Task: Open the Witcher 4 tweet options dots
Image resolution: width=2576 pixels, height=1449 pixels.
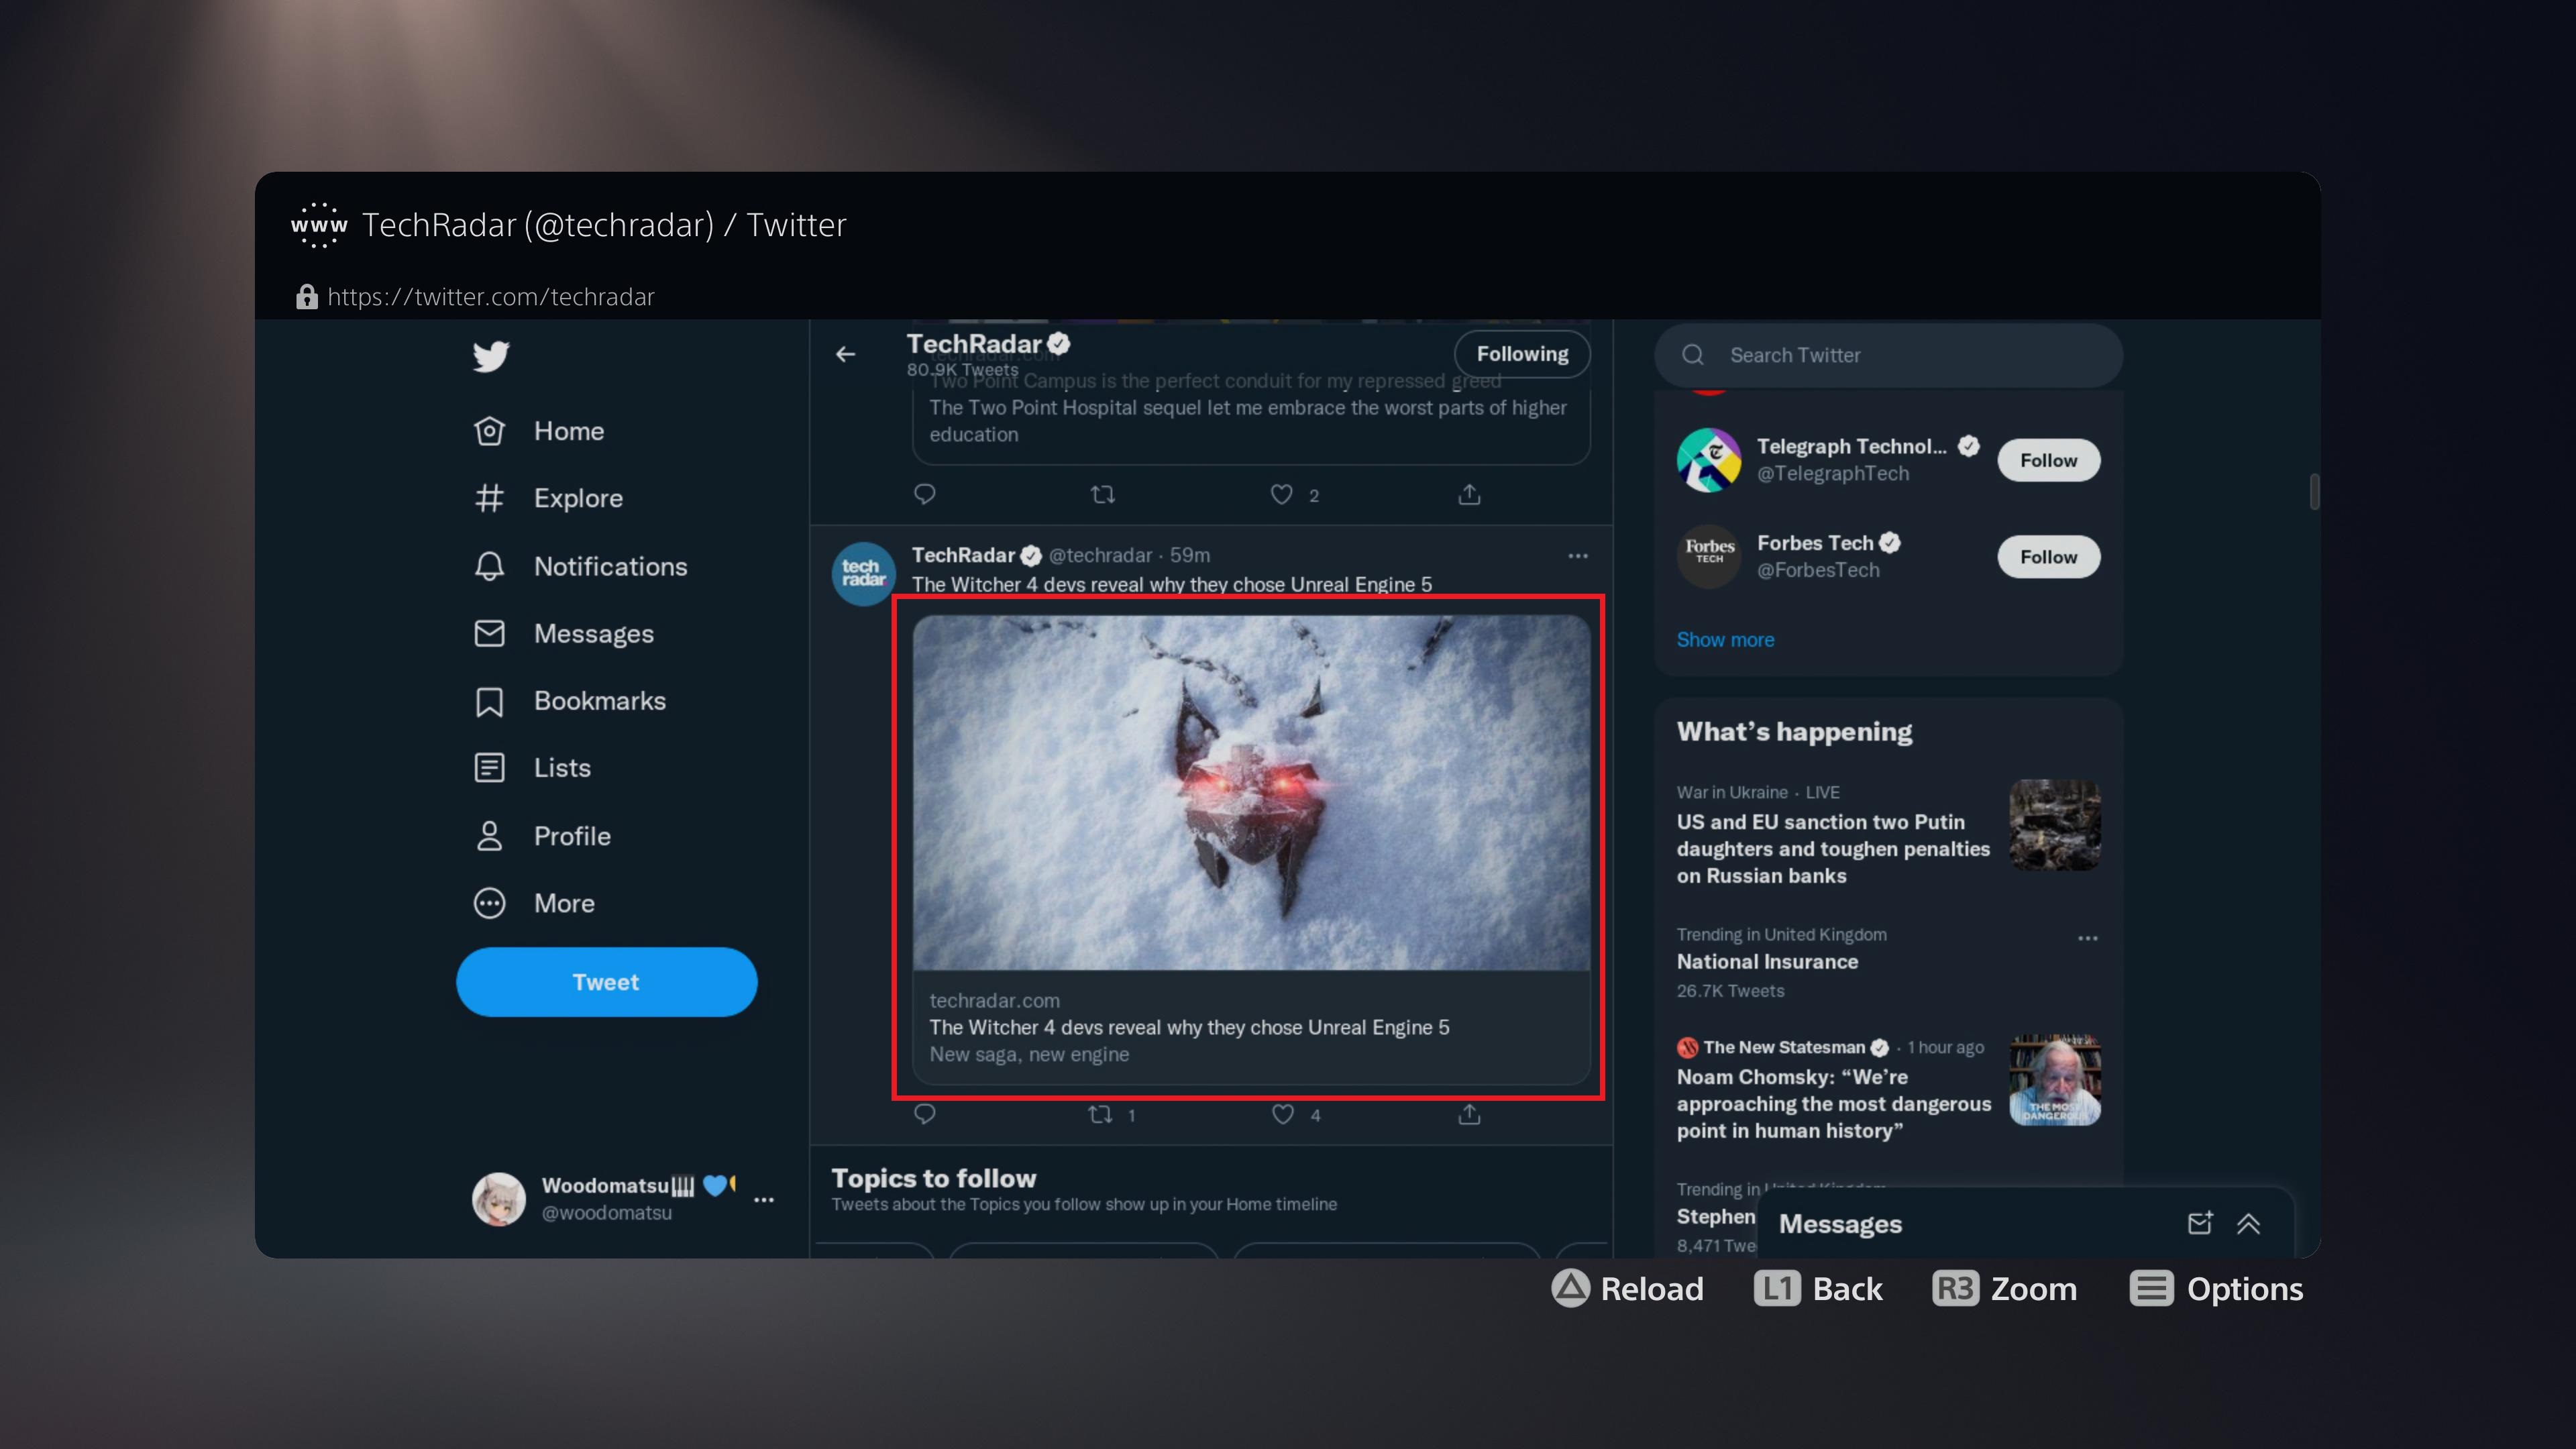Action: coord(1578,556)
